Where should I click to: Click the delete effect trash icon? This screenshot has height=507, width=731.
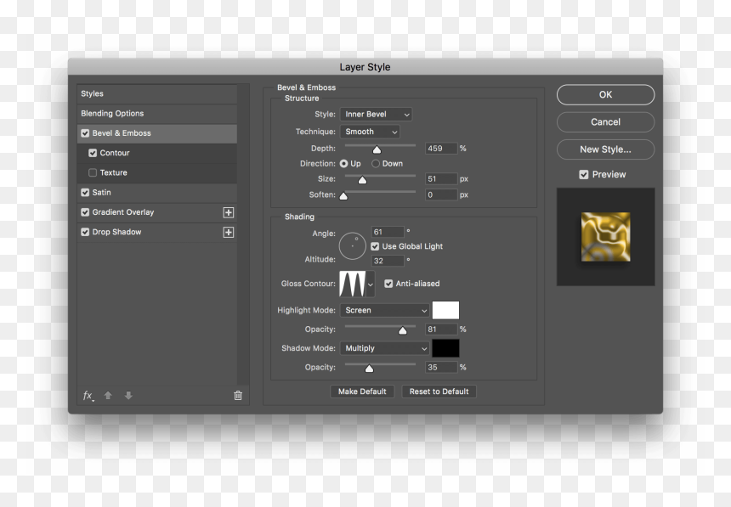pyautogui.click(x=238, y=396)
